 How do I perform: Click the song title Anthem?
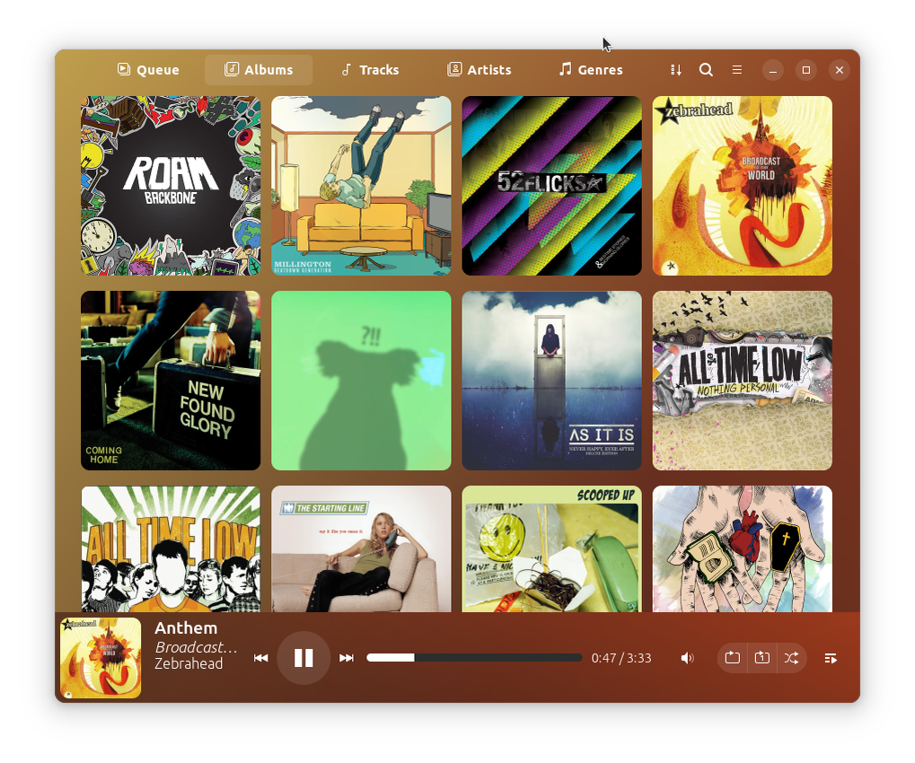[x=186, y=628]
